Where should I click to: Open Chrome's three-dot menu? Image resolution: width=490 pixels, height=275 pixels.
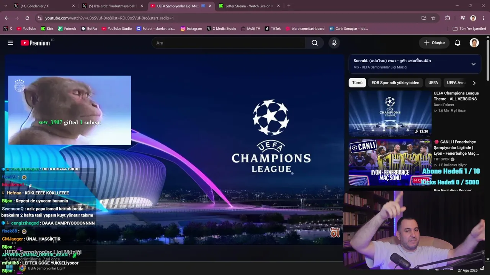(483, 18)
